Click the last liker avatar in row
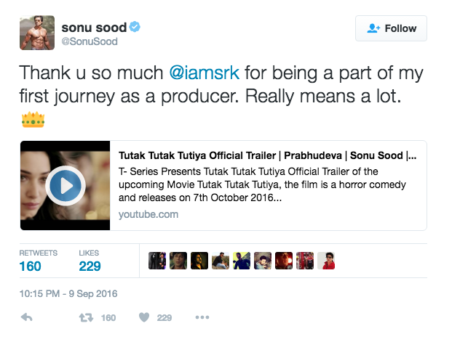The width and height of the screenshot is (452, 342). (327, 261)
